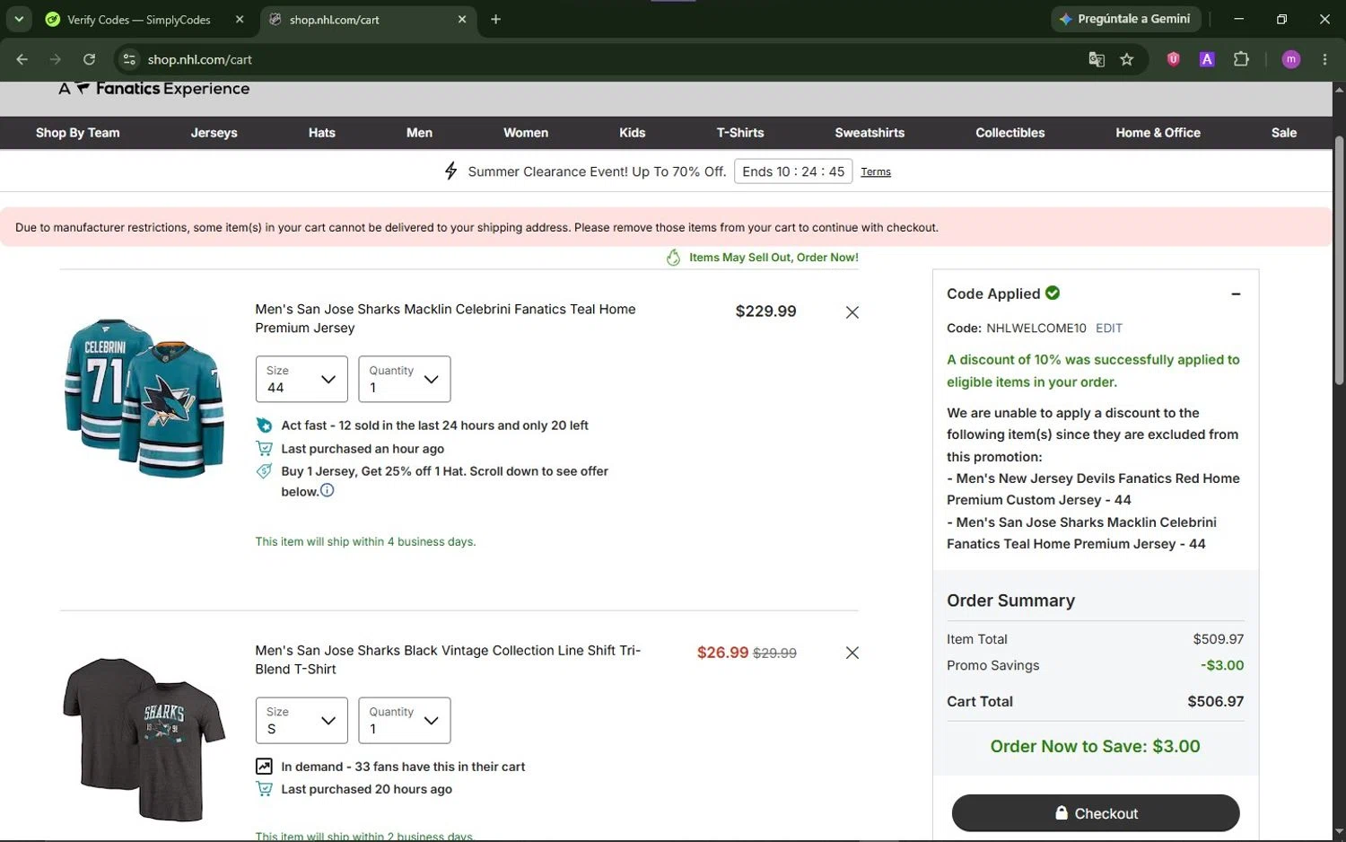Viewport: 1346px width, 842px height.
Task: Close the shop.nhl.com/cart tab
Action: (x=462, y=19)
